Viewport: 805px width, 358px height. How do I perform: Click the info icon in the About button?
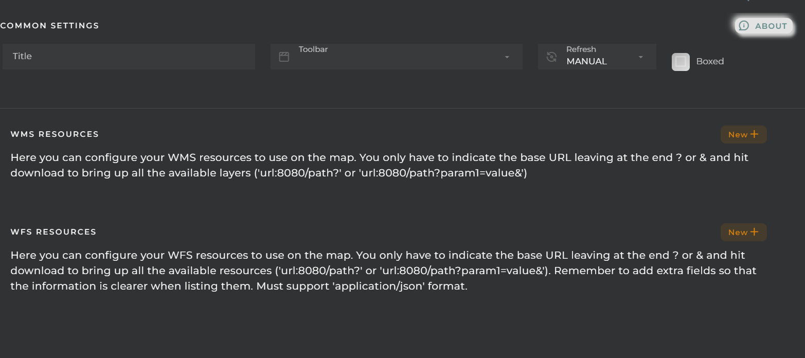pos(744,26)
